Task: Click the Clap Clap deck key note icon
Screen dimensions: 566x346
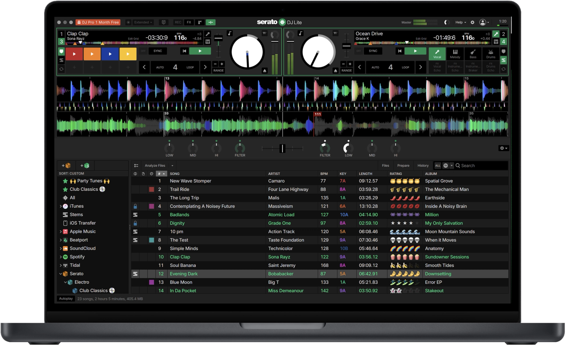Action: pyautogui.click(x=230, y=33)
